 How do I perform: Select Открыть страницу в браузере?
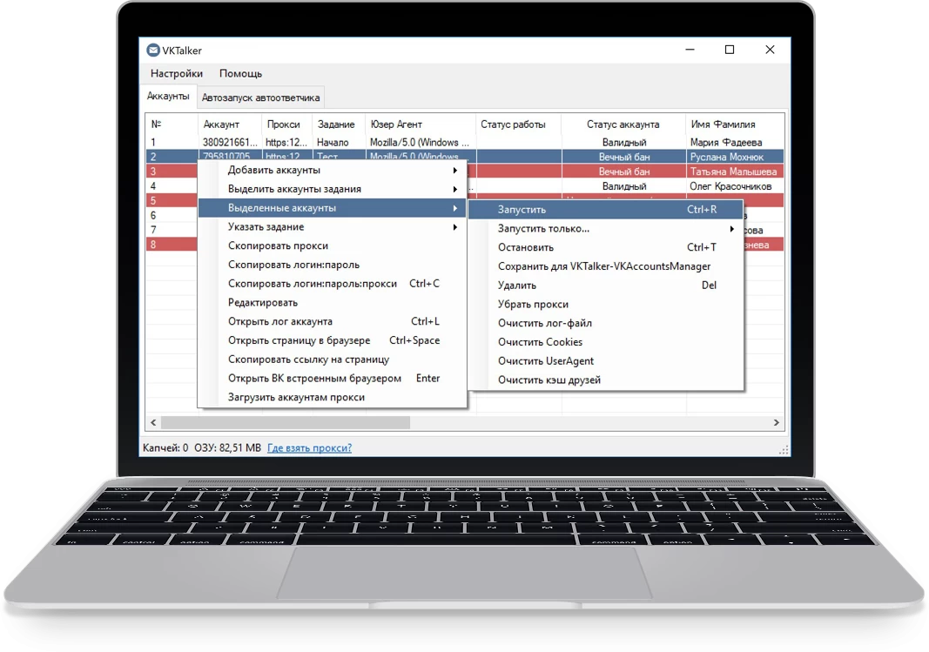tap(333, 340)
